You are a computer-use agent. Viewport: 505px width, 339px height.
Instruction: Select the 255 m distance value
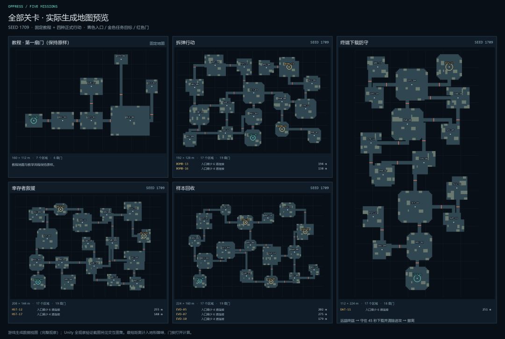158,310
